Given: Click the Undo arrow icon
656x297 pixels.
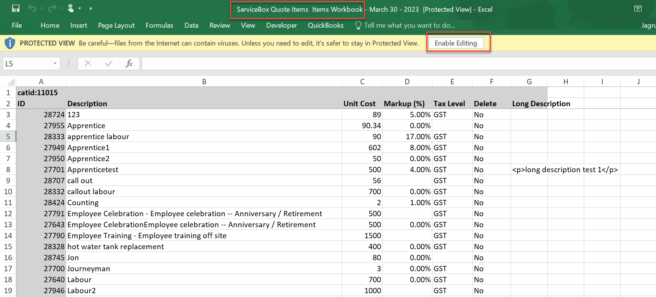Looking at the screenshot, I should pos(32,8).
